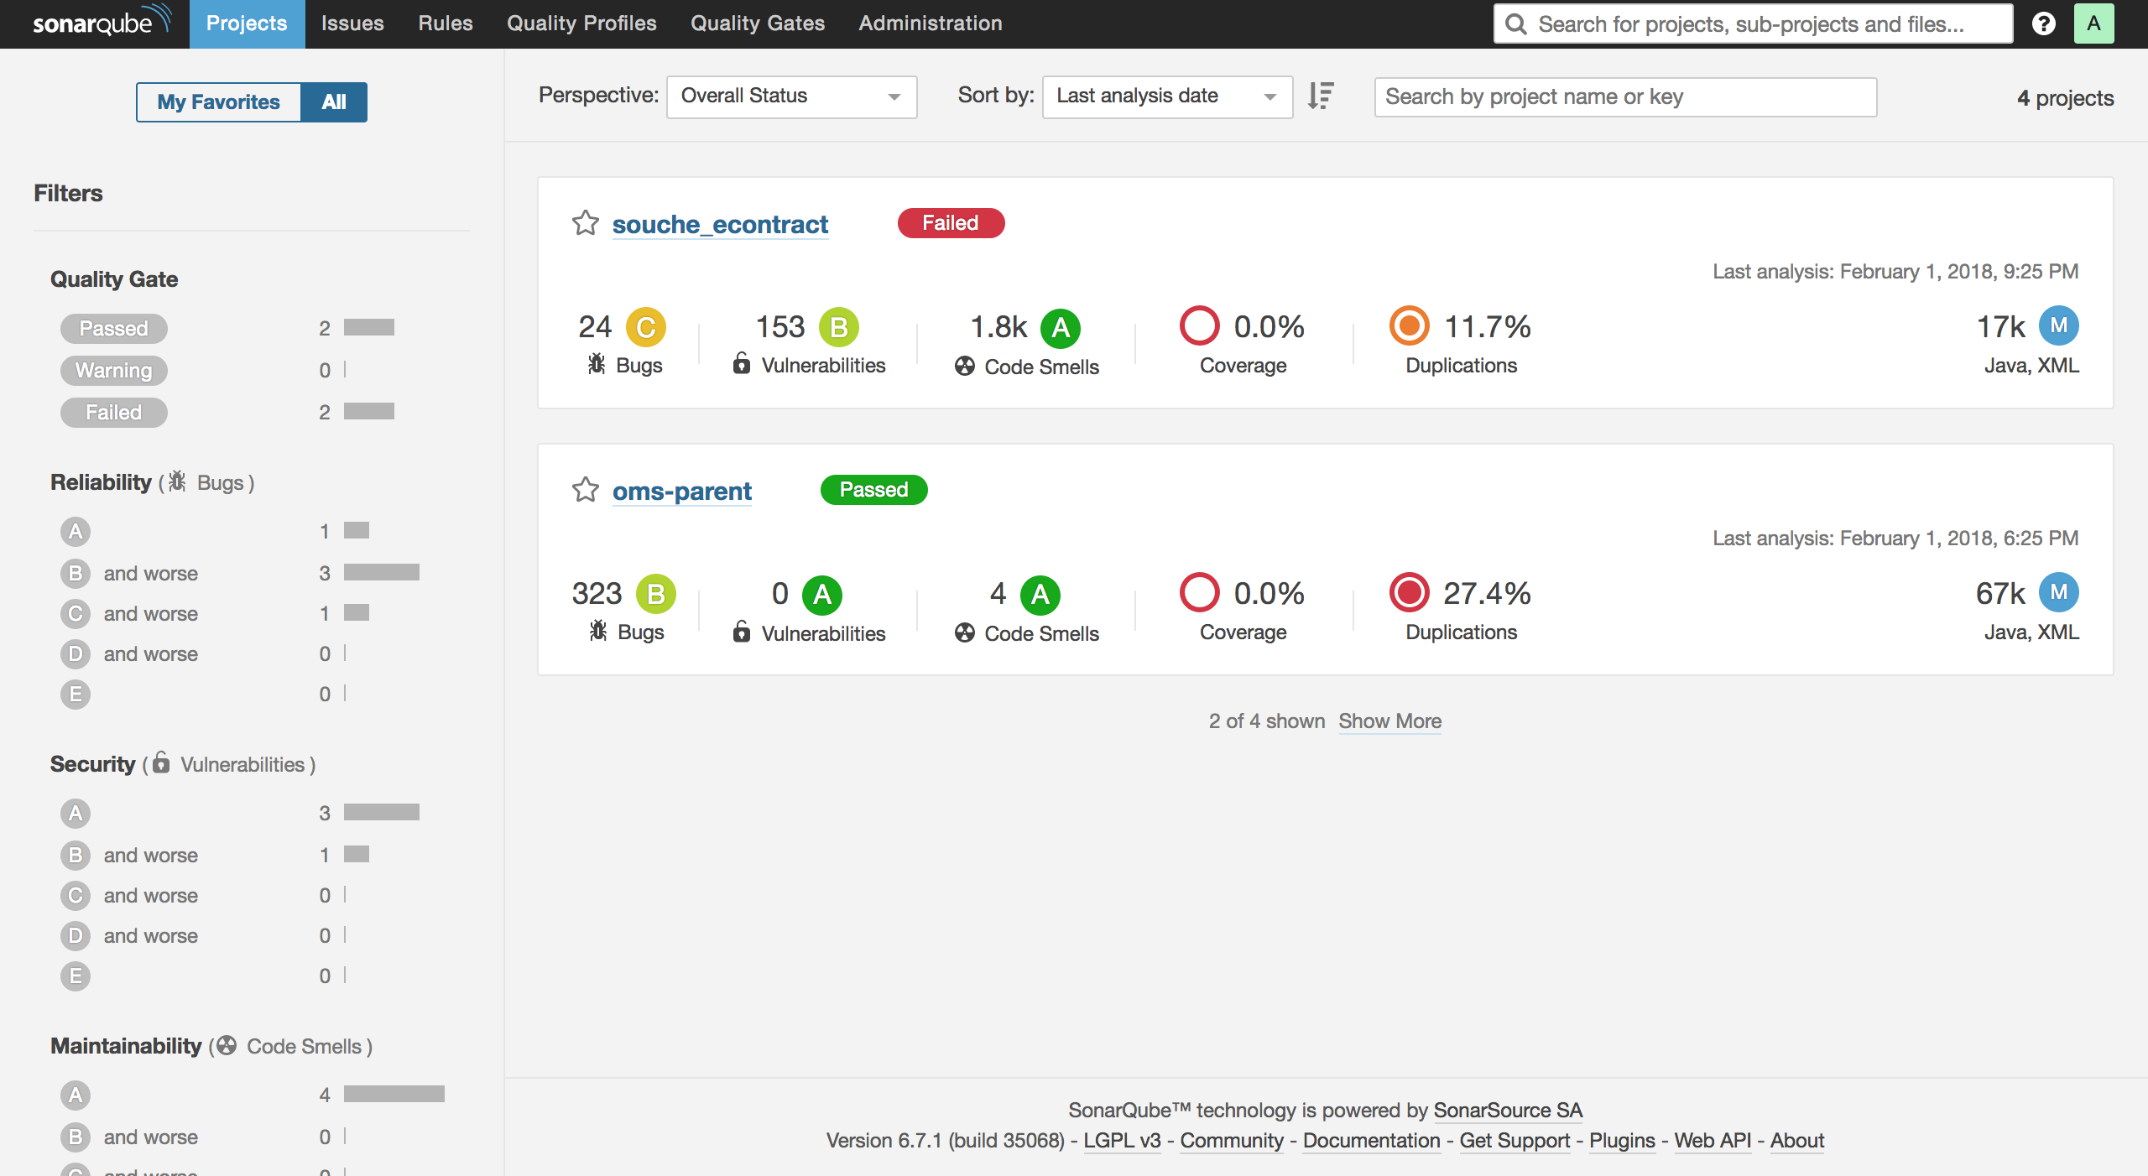2148x1176 pixels.
Task: Click souche_econtract's orange duplications circle icon
Action: point(1409,325)
